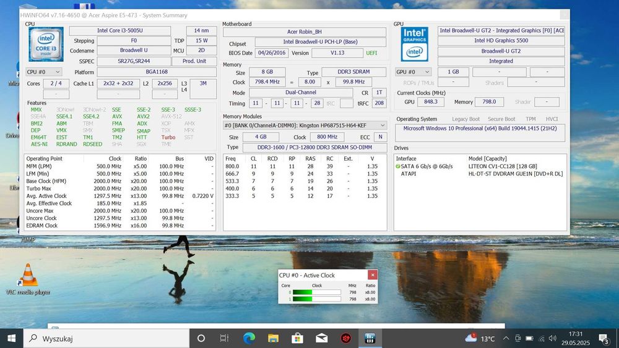
Task: Select the EDRAM Clock row
Action: 119,226
